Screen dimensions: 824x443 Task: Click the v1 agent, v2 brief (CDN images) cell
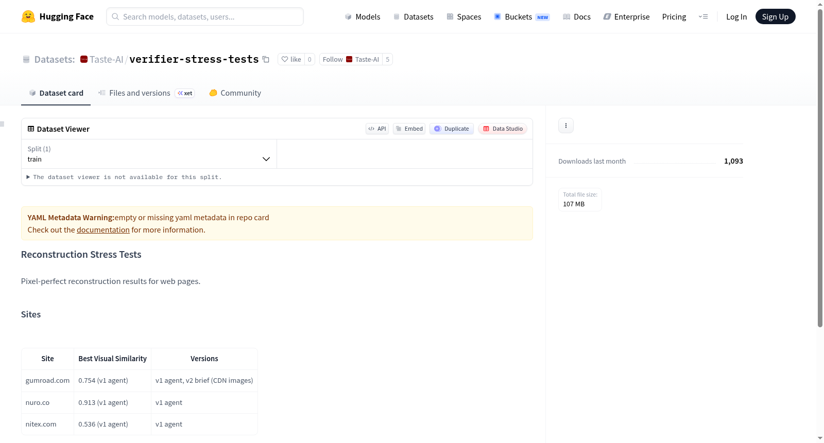[x=204, y=381]
